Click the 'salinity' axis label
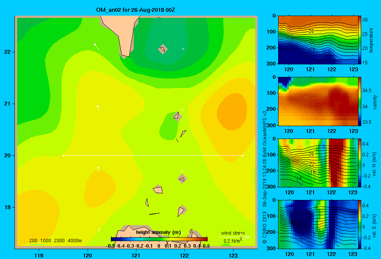Image resolution: width=381 pixels, height=259 pixels. [x=375, y=102]
